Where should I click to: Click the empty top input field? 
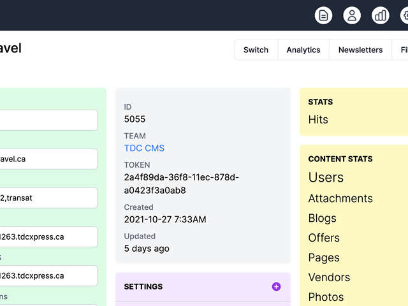click(48, 120)
